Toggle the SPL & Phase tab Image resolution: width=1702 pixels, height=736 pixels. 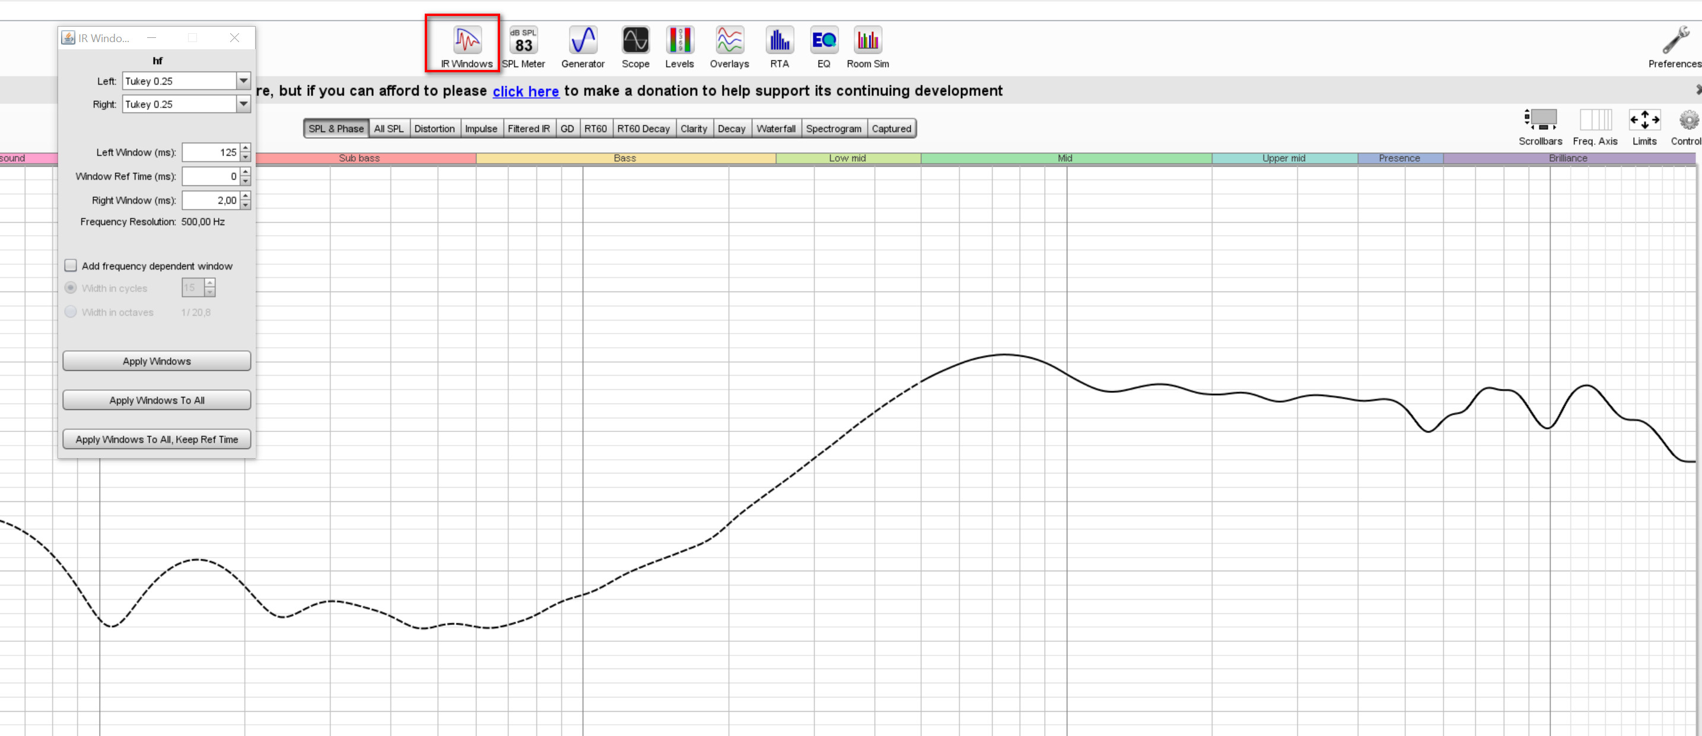[x=335, y=128]
